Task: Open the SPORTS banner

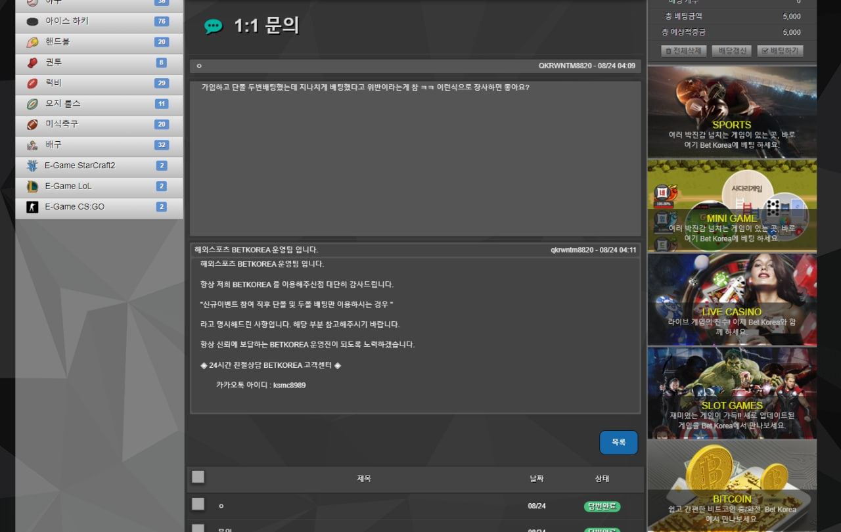Action: pos(732,112)
